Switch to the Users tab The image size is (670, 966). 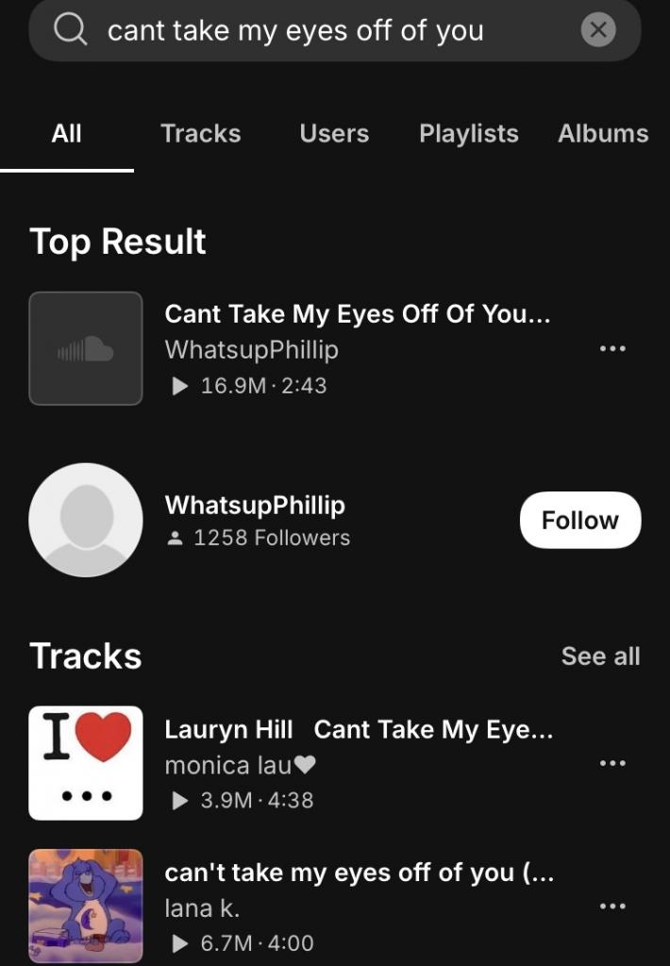pyautogui.click(x=334, y=134)
